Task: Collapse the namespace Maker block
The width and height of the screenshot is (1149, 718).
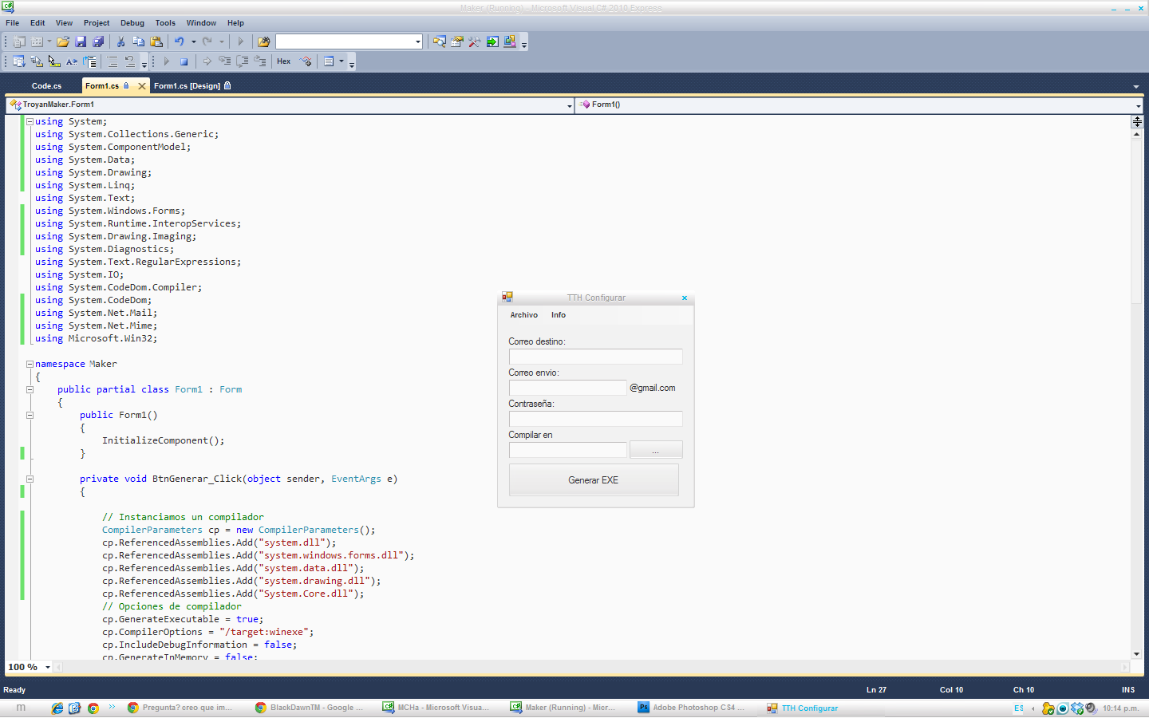Action: [30, 364]
